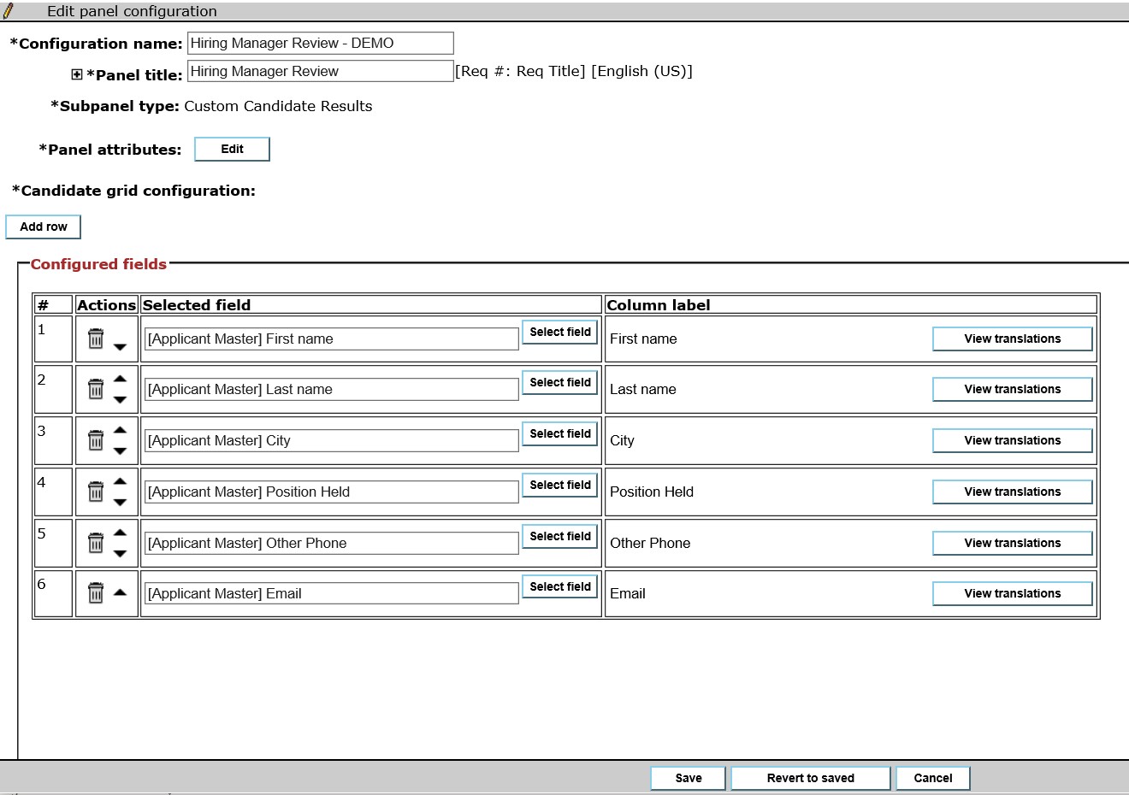Click the [Applicant Master] First name field box
Viewport: 1129px width, 795px height.
tap(332, 339)
